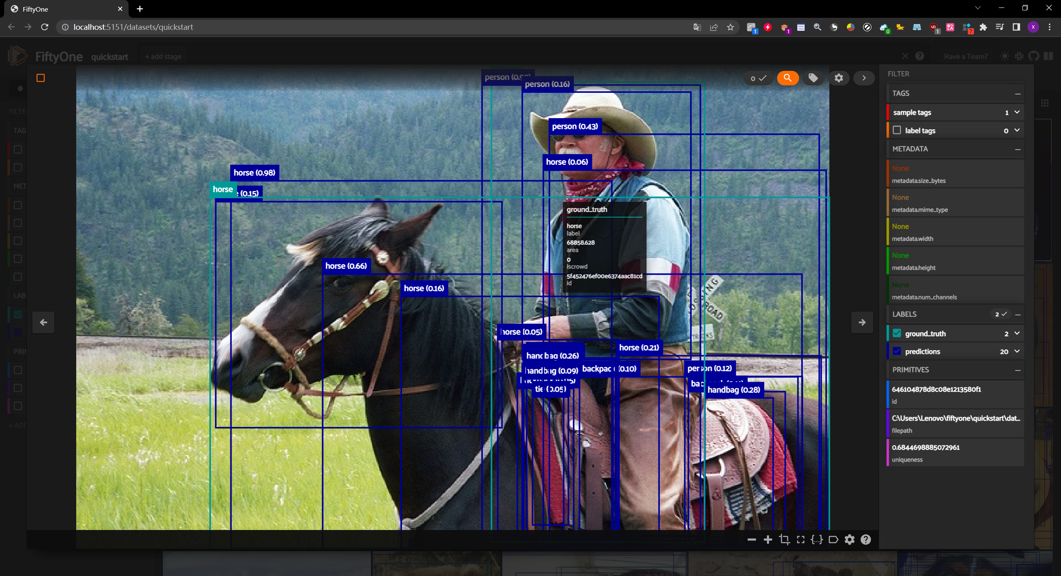Toggle the predictions labels checkbox
Viewport: 1061px width, 576px height.
897,351
